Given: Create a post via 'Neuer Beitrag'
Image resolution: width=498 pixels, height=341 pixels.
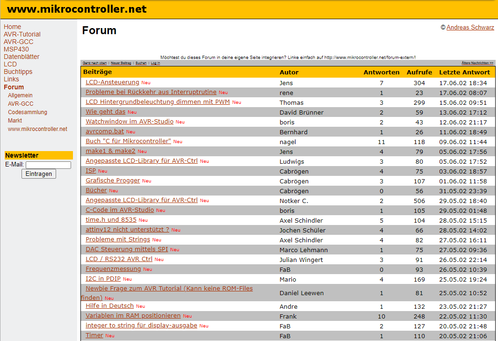Looking at the screenshot, I should pos(121,63).
